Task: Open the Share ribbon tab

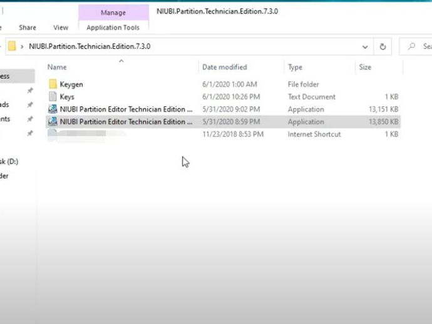Action: click(x=28, y=28)
